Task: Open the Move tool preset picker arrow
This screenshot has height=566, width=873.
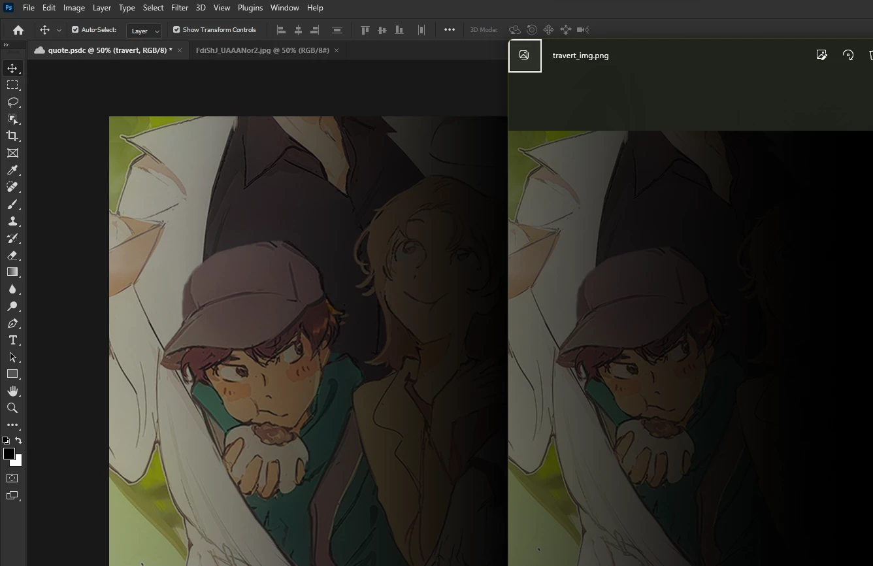Action: [x=59, y=30]
